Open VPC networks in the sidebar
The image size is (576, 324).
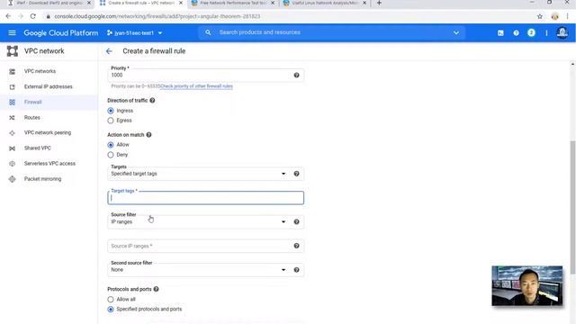pos(40,71)
